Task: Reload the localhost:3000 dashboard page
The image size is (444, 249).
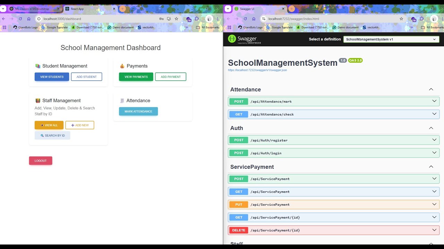Action: (20, 19)
